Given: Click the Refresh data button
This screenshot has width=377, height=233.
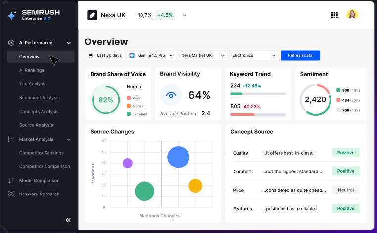Looking at the screenshot, I should pos(300,55).
